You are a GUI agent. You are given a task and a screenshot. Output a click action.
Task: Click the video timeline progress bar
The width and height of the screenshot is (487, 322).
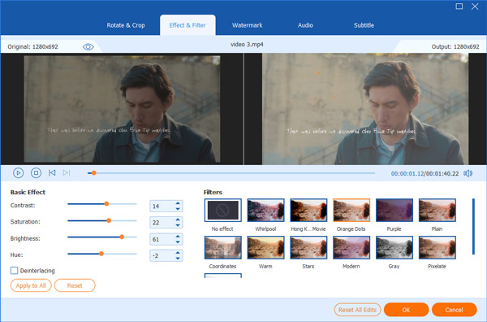231,173
